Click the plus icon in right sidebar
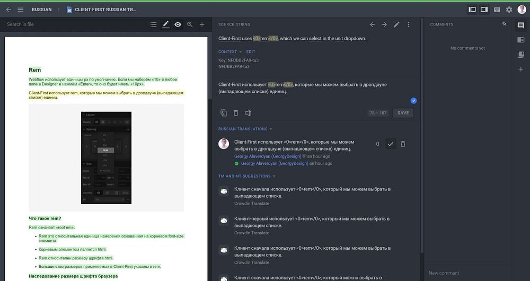This screenshot has width=530, height=281. (x=521, y=69)
